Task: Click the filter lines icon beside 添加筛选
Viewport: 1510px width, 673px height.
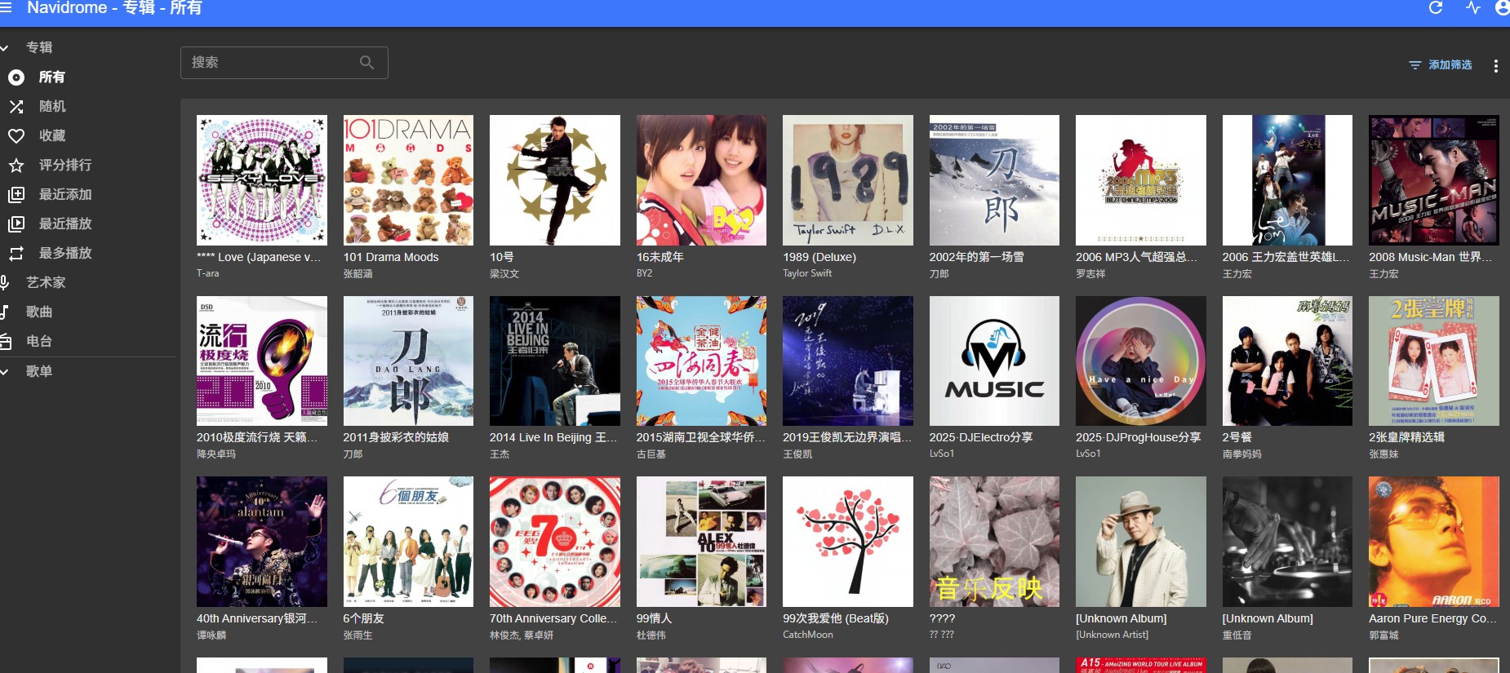Action: click(x=1415, y=65)
